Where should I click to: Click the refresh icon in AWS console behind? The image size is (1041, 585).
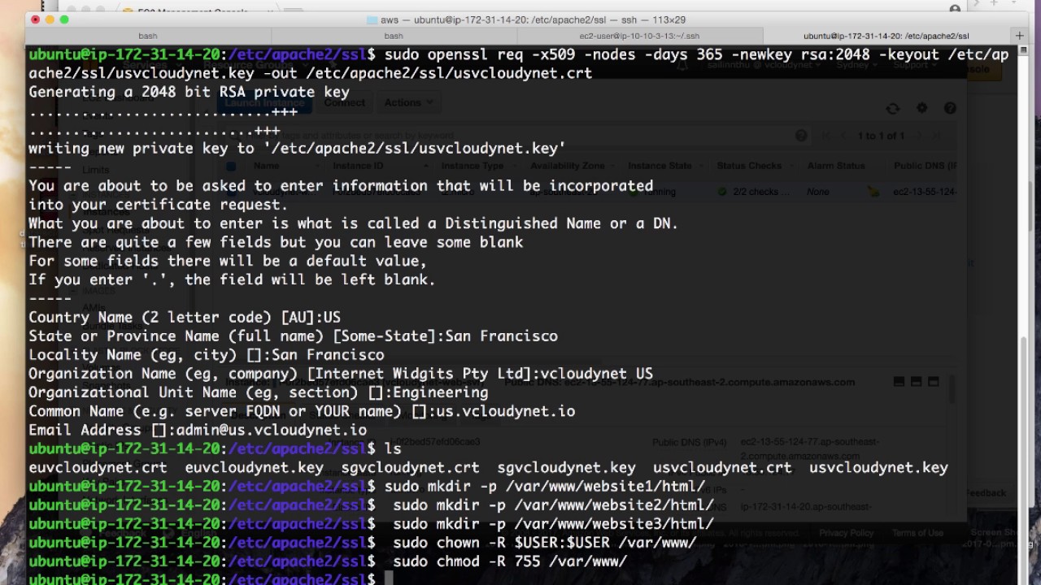[x=893, y=108]
